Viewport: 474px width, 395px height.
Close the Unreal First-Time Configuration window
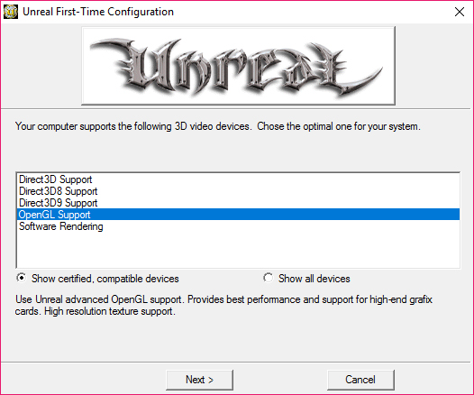point(460,12)
